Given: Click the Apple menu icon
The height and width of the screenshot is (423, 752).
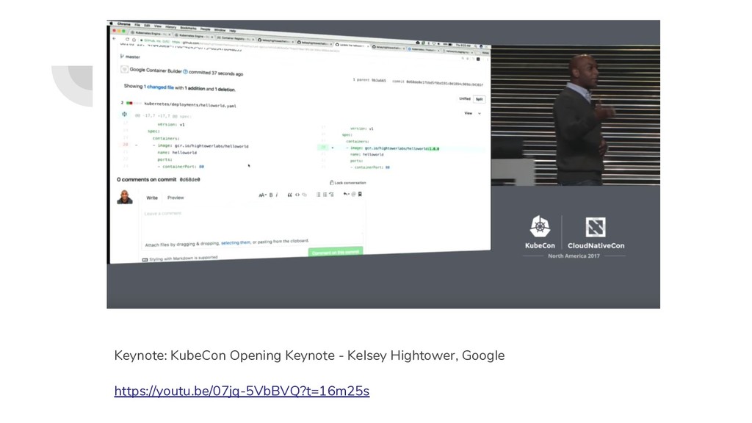Looking at the screenshot, I should (x=112, y=23).
